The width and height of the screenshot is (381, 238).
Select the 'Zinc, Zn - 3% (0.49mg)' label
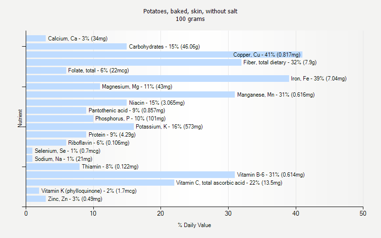(x=75, y=199)
